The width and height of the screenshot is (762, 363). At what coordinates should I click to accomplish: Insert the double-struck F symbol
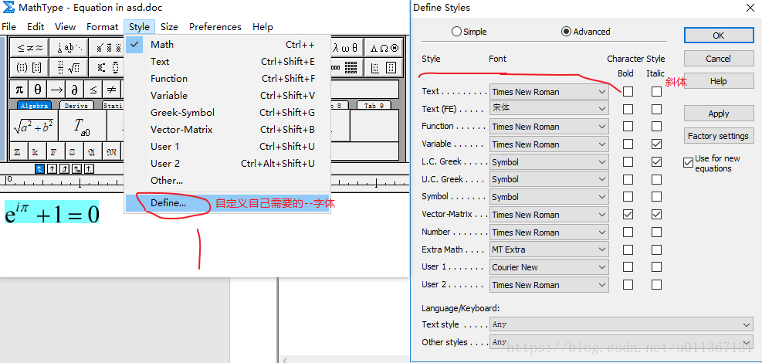click(x=54, y=151)
